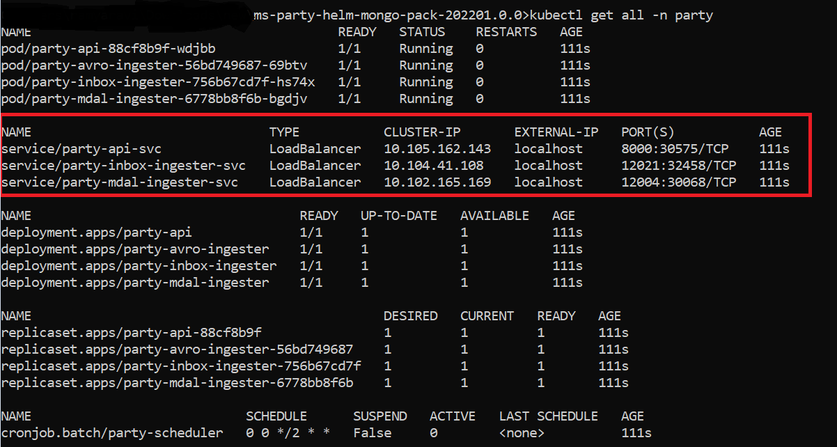Click service/party-api-svc name

pos(81,149)
